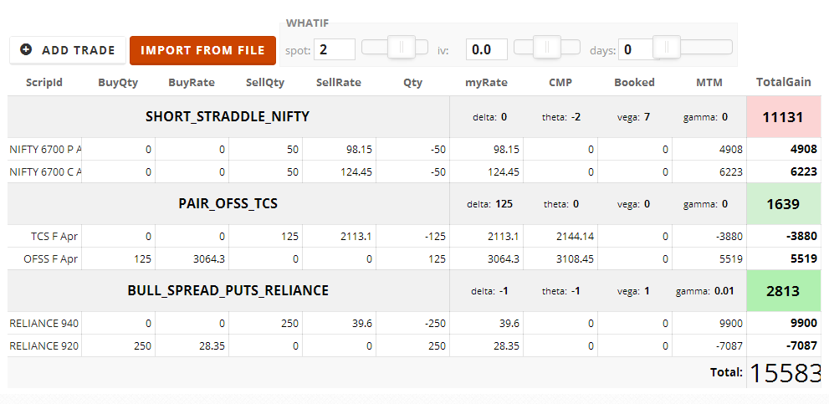Click the SellRate cell showing 39.6
This screenshot has width=829, height=404.
[339, 323]
